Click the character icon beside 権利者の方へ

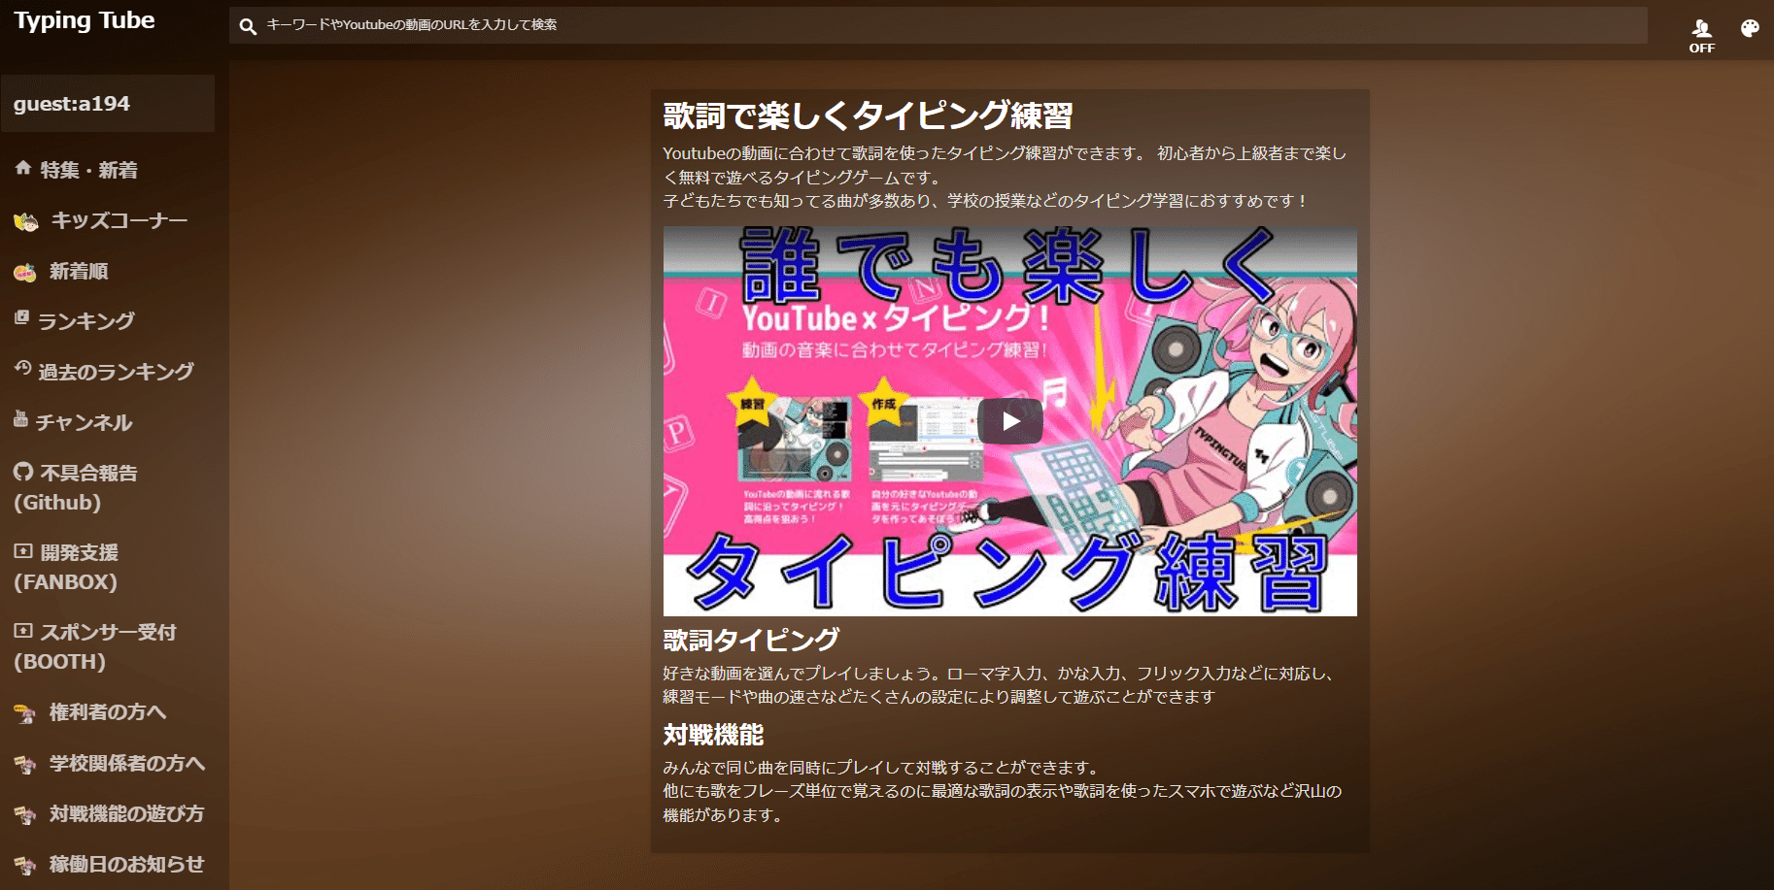click(25, 713)
